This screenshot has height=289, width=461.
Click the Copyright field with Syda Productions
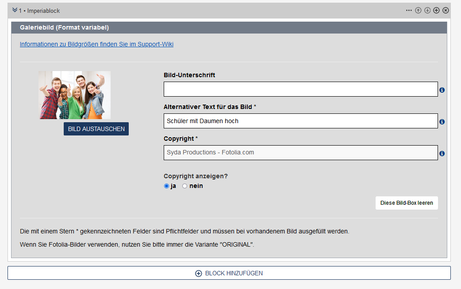(x=300, y=153)
